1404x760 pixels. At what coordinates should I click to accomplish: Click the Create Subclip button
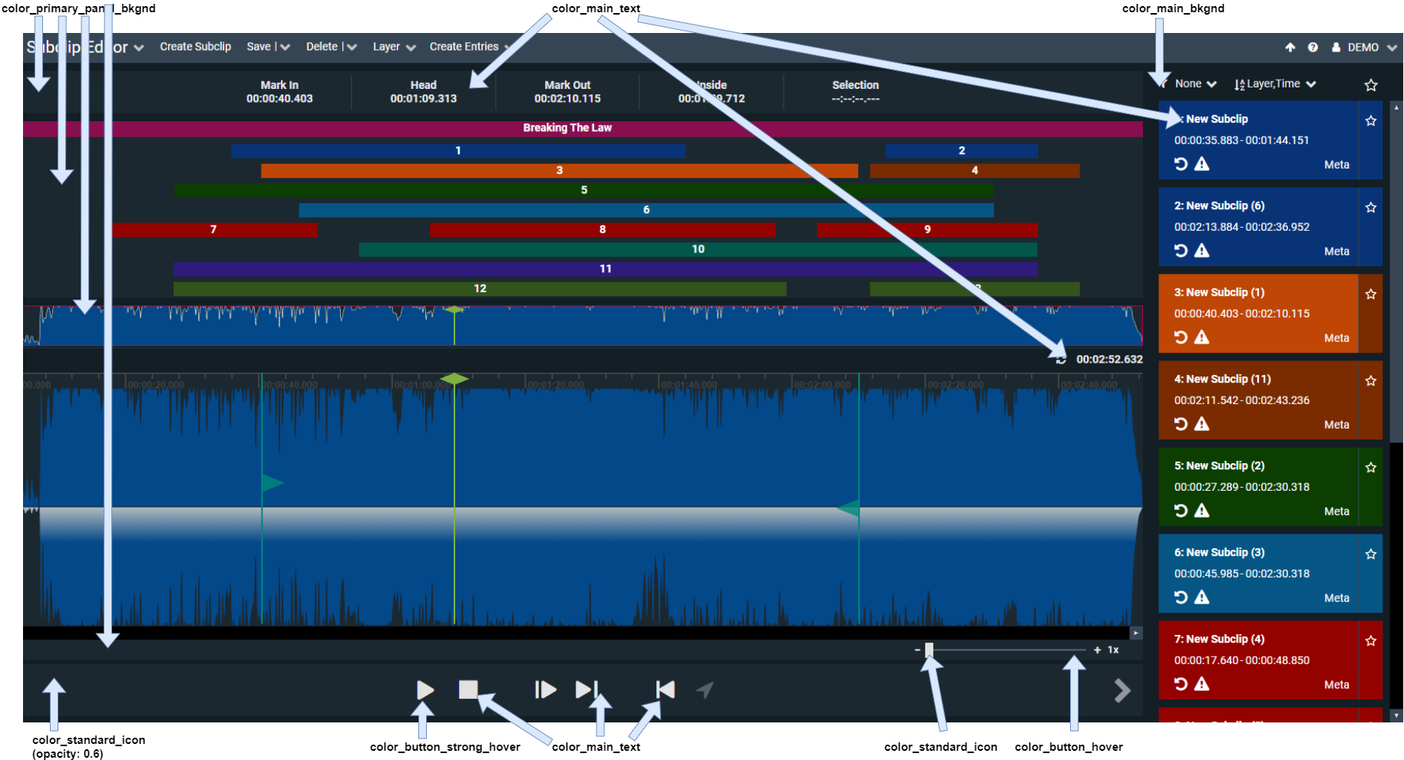click(x=195, y=47)
